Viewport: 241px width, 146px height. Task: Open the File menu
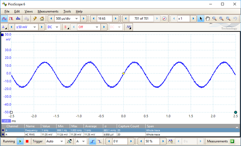(x=7, y=12)
